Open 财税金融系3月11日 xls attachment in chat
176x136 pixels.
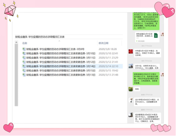tap(147, 37)
